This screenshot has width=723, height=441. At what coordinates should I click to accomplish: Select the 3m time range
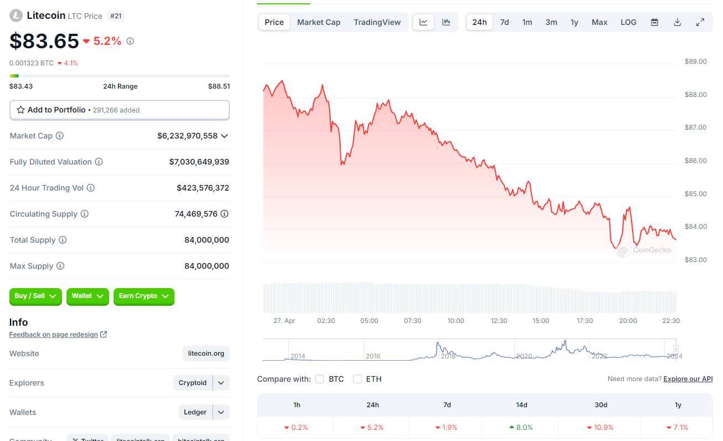pos(551,22)
